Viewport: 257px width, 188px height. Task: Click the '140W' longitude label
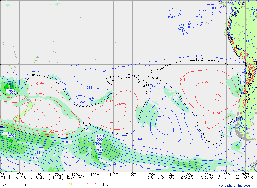(114, 175)
